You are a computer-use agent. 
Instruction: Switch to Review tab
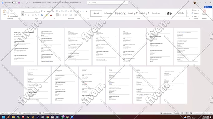tap(58, 7)
